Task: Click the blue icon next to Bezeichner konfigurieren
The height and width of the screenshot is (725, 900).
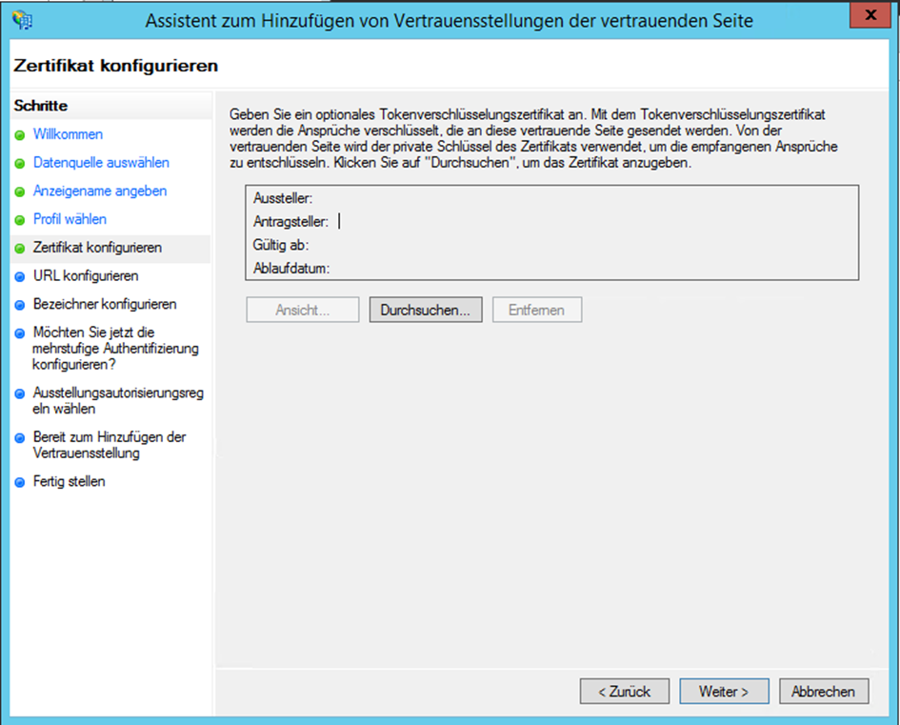Action: (21, 302)
